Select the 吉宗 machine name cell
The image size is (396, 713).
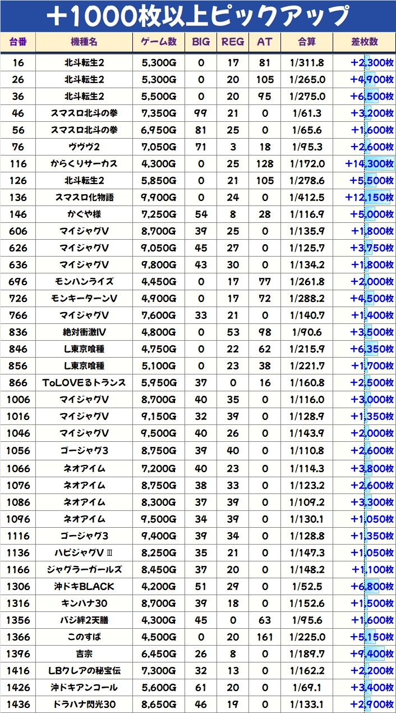click(84, 653)
